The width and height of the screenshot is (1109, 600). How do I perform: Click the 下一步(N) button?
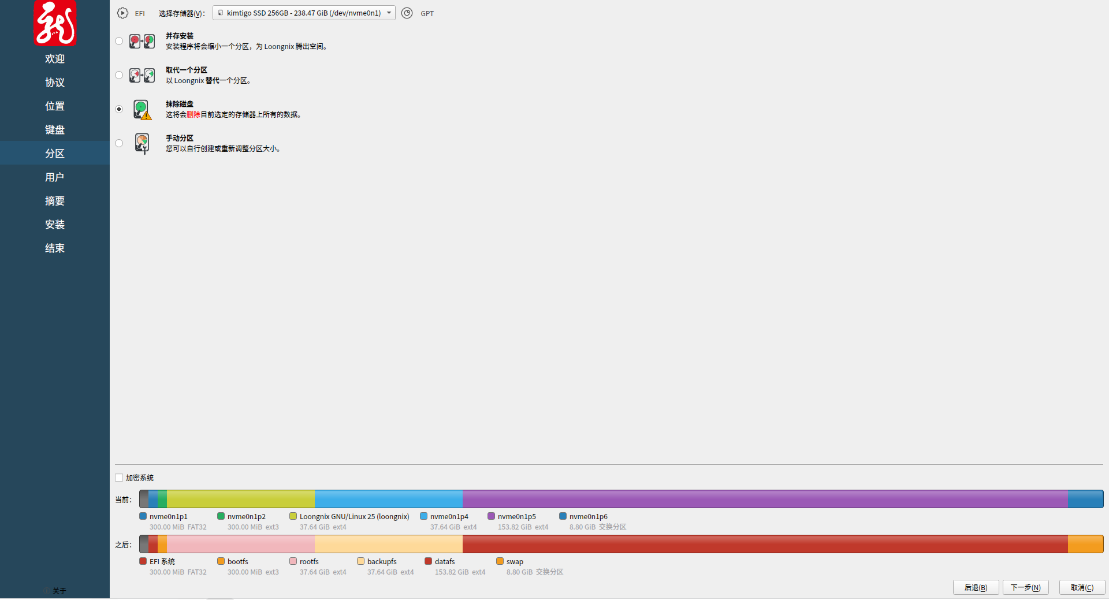pos(1025,587)
